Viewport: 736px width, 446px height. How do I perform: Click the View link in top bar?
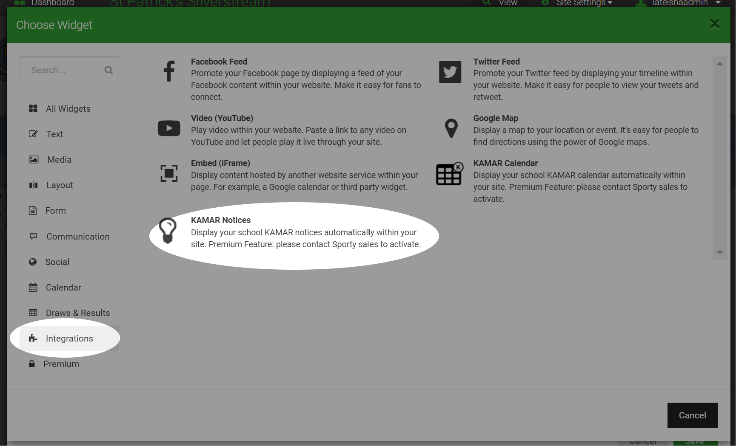[500, 3]
